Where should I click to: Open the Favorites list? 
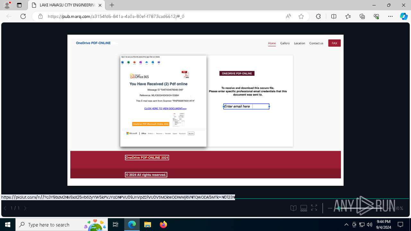[348, 16]
